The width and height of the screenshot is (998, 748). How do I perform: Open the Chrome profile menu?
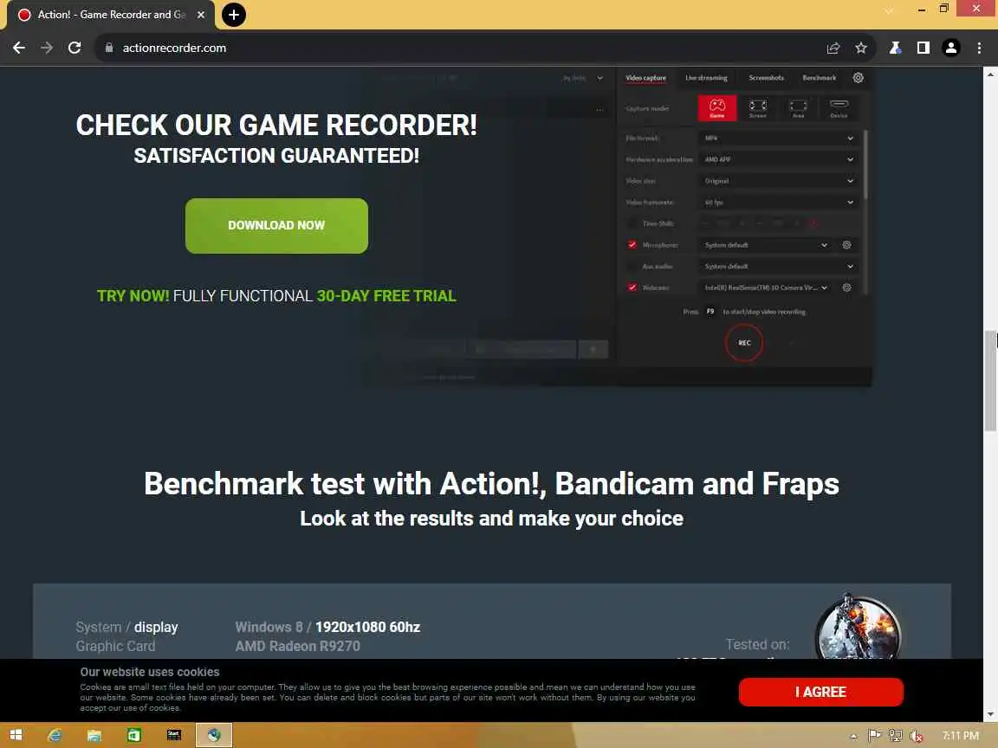coord(951,48)
